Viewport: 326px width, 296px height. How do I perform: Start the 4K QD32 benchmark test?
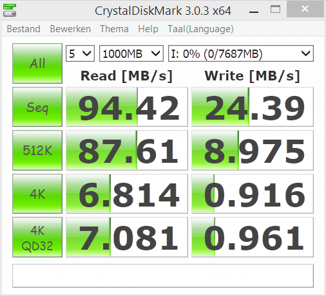(37, 237)
